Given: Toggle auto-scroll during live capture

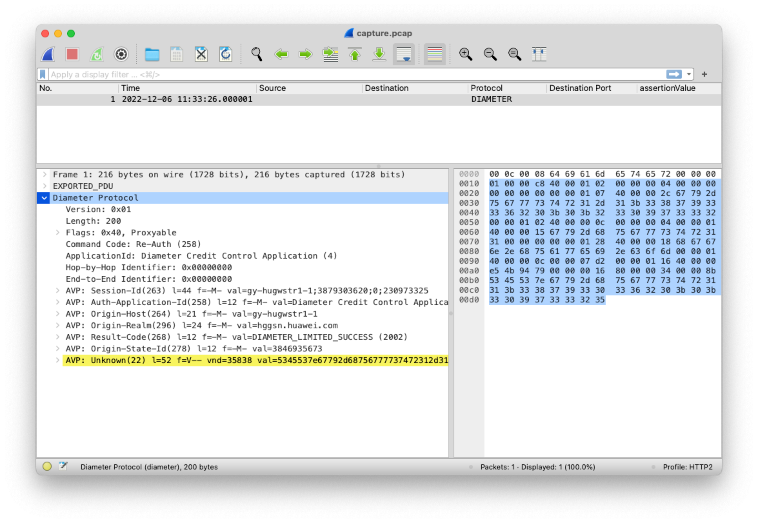Looking at the screenshot, I should tap(404, 54).
